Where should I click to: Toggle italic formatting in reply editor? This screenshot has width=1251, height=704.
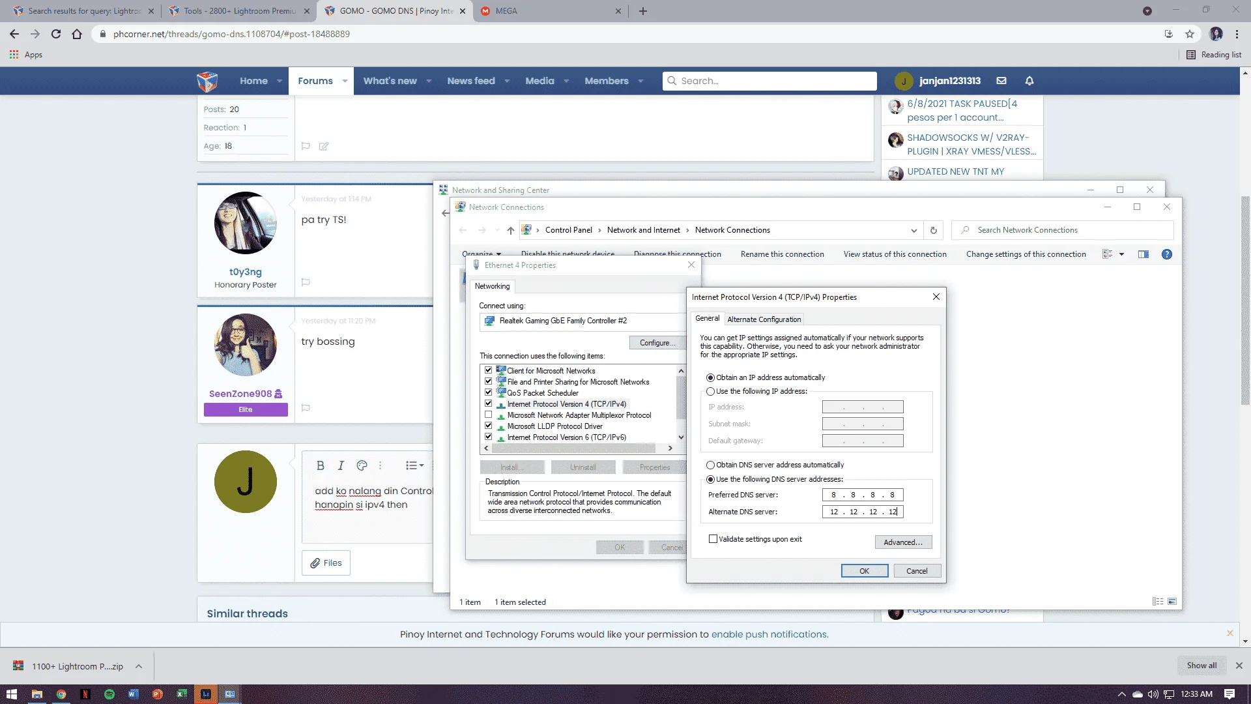point(341,465)
